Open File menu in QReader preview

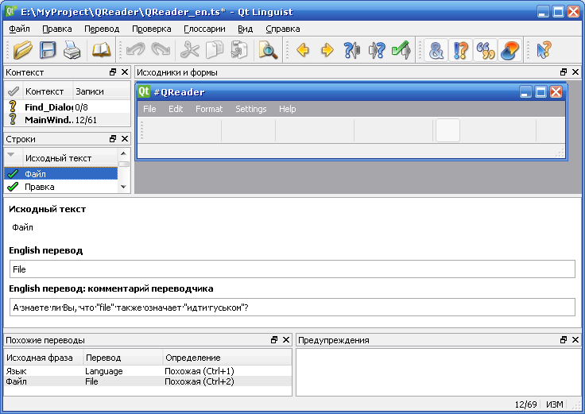pos(149,109)
